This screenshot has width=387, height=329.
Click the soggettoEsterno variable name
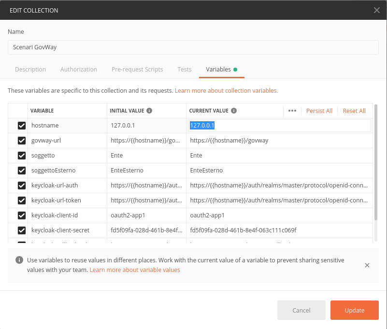pos(53,171)
